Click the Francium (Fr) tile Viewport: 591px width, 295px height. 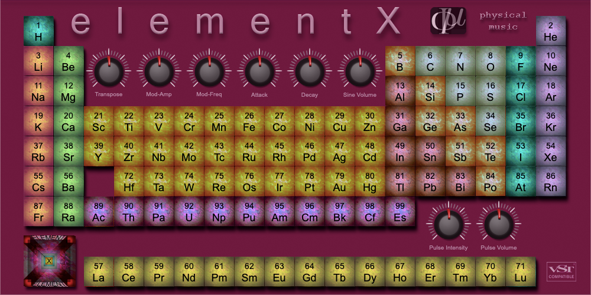(38, 211)
